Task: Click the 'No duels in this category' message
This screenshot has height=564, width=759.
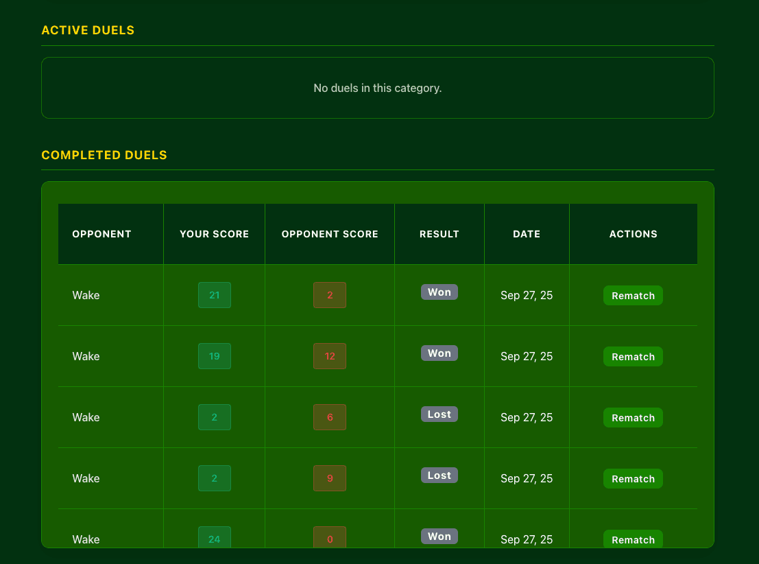Action: coord(378,89)
